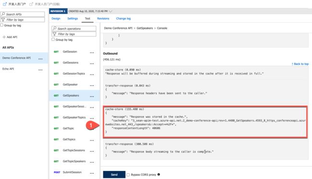The width and height of the screenshot is (312, 179).
Task: Switch to the Settings tab
Action: coord(72,18)
